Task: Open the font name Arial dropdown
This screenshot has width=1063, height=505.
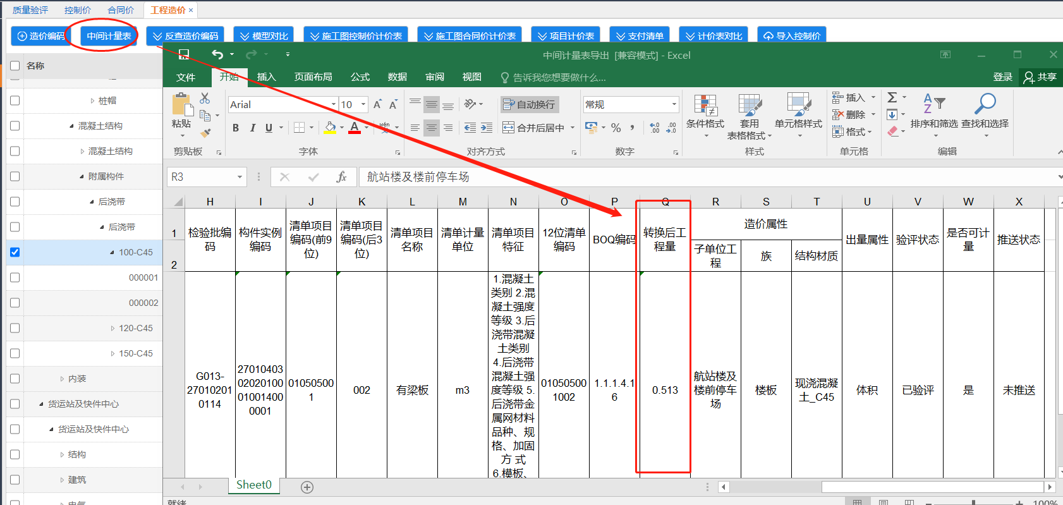Action: 334,104
